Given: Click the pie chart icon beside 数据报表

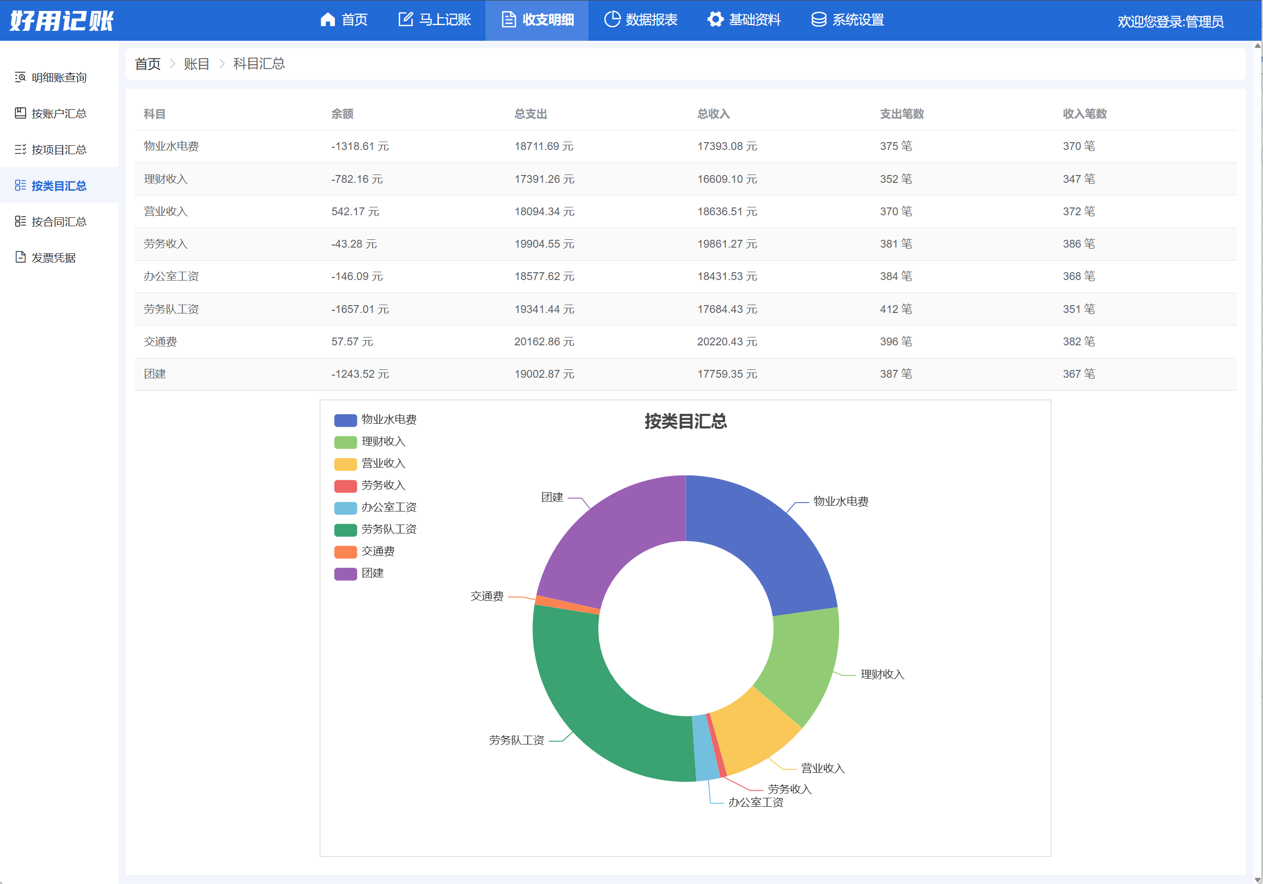Looking at the screenshot, I should point(612,19).
